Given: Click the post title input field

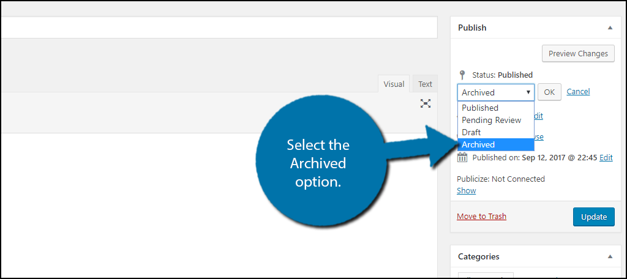Looking at the screenshot, I should 219,28.
